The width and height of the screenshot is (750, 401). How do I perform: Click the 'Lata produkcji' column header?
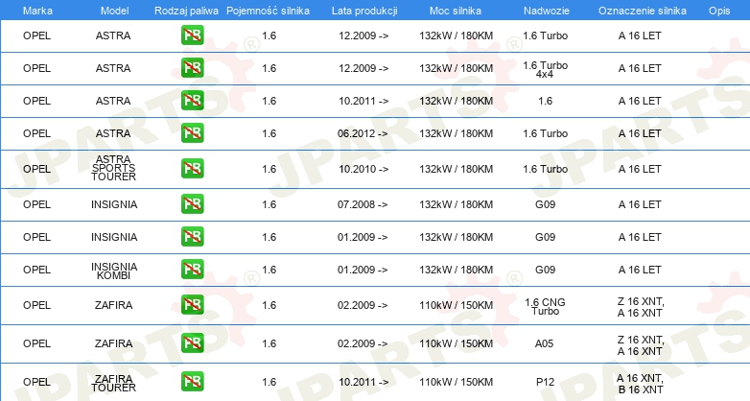tap(364, 11)
